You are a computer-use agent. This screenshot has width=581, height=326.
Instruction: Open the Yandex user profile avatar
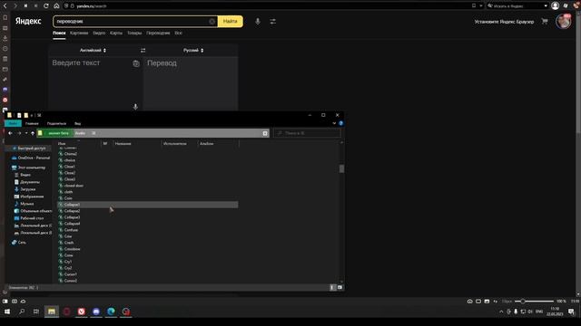point(563,22)
